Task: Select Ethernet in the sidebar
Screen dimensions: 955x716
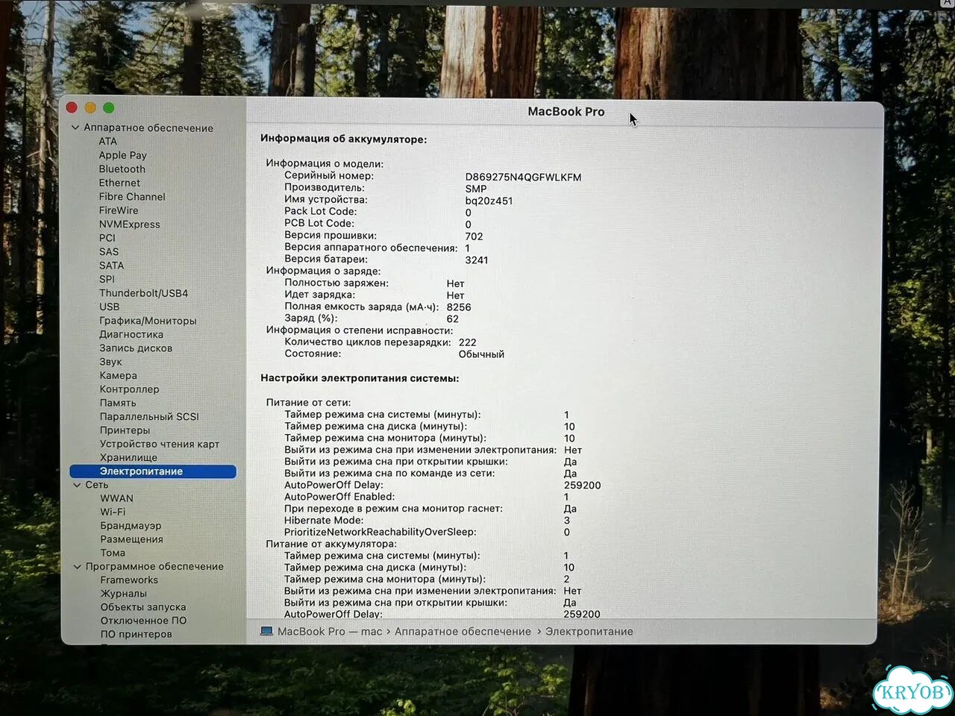Action: 119,183
